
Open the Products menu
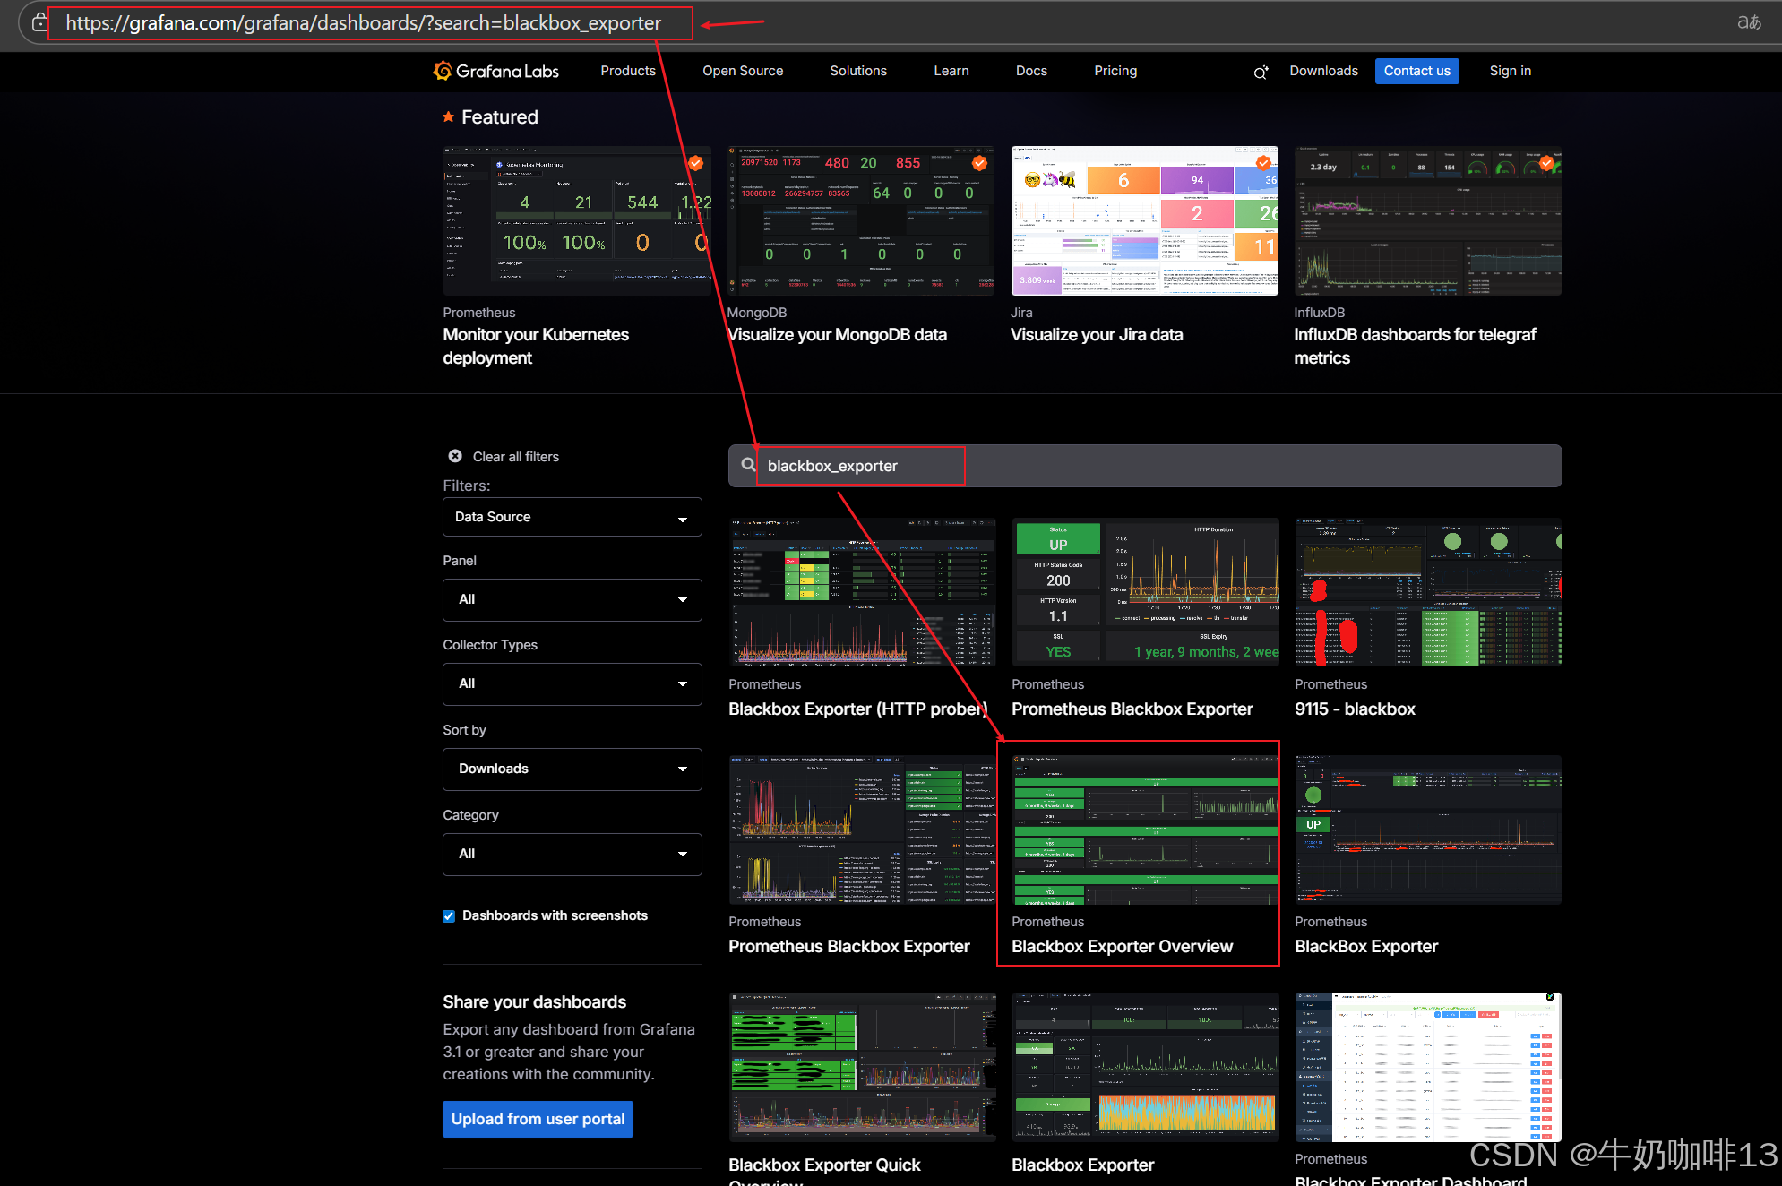click(627, 71)
